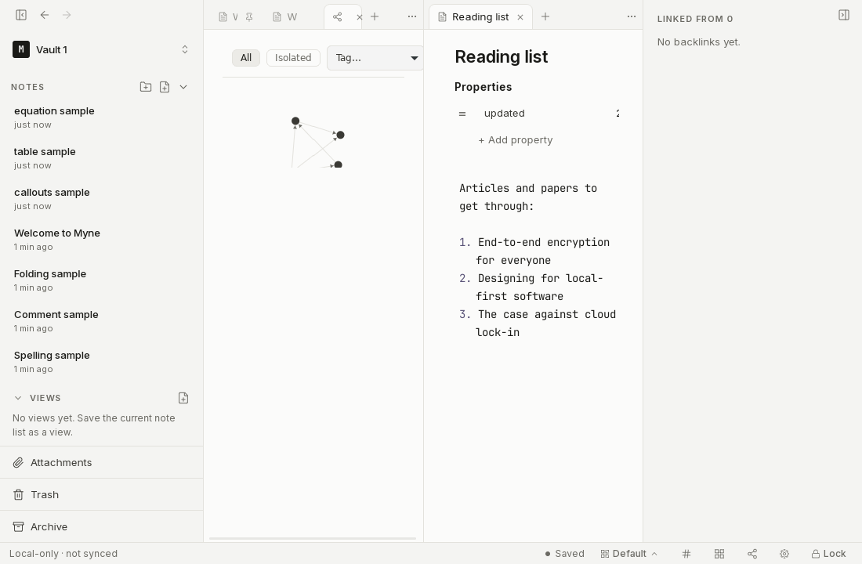
Task: Open the updated property type icon
Action: [462, 114]
